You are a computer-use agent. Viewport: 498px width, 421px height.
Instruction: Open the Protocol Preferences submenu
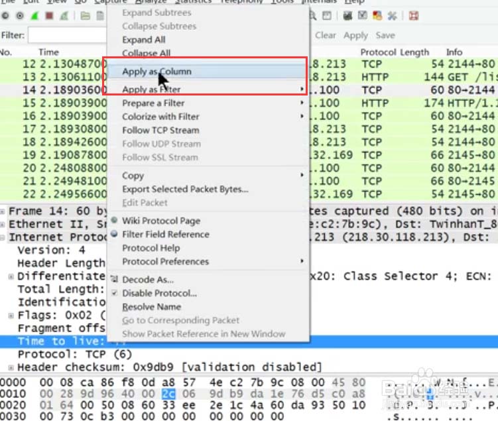click(x=166, y=261)
